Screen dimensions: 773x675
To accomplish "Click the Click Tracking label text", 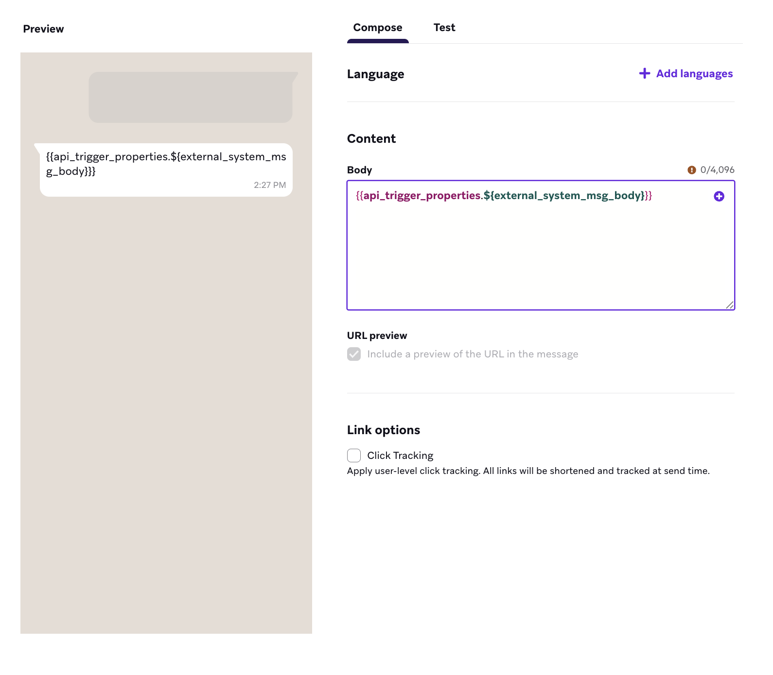I will [x=400, y=456].
